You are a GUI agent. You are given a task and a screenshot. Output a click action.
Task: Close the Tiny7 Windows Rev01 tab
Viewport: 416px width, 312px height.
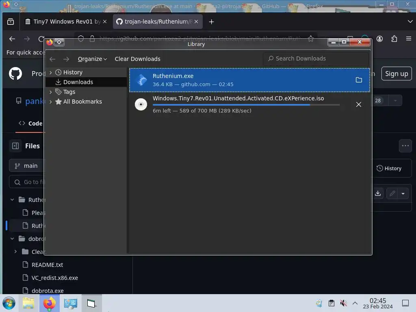(x=105, y=22)
